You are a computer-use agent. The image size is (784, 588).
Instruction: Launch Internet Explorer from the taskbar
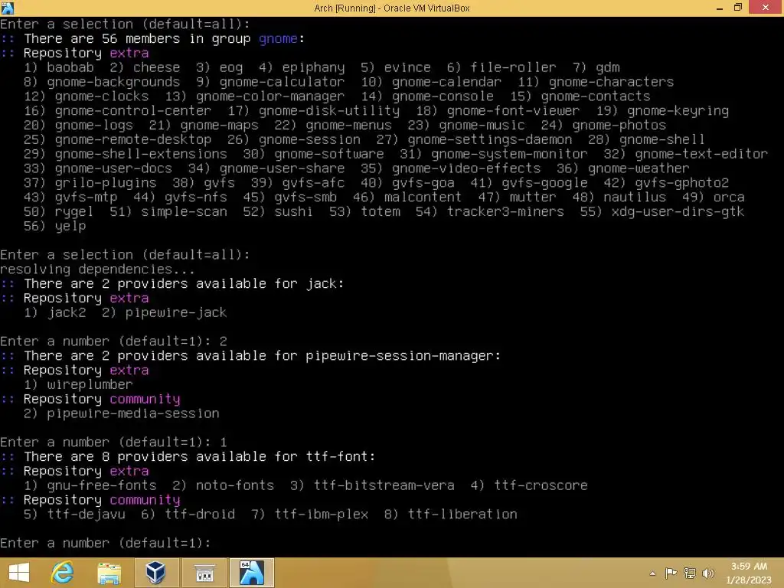[x=63, y=573]
